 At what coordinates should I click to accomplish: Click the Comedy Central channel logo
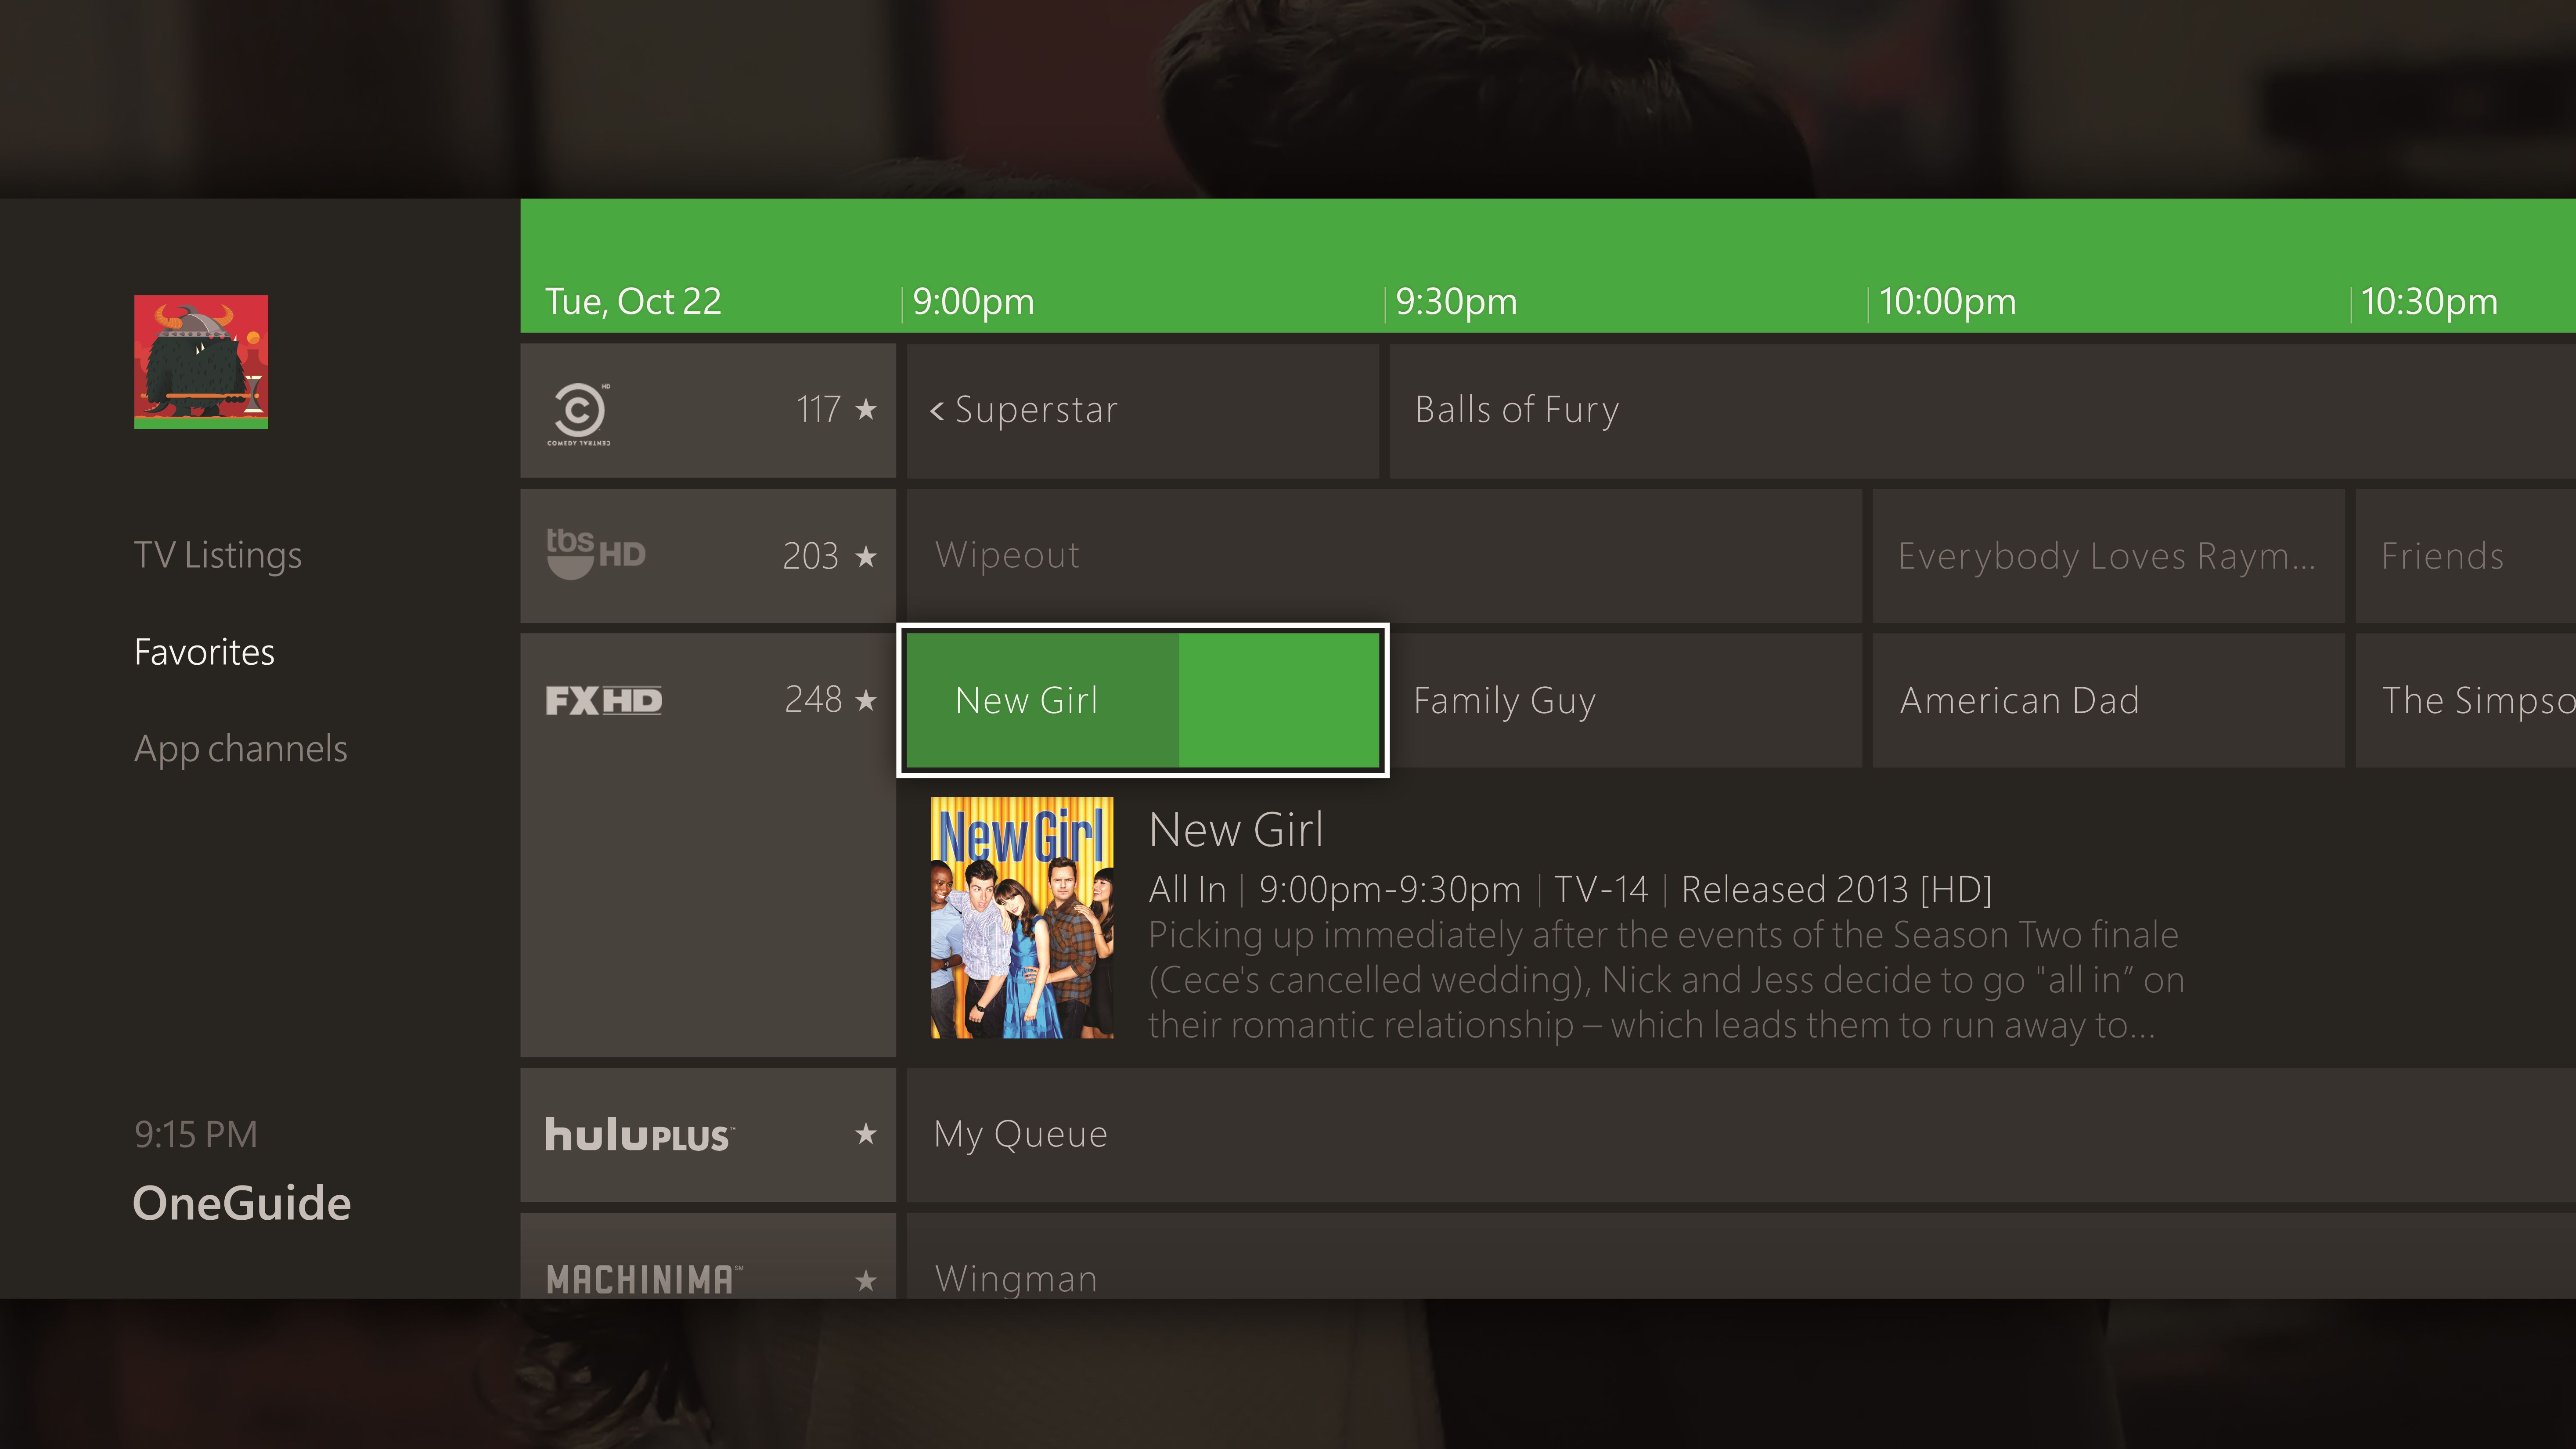point(579,412)
